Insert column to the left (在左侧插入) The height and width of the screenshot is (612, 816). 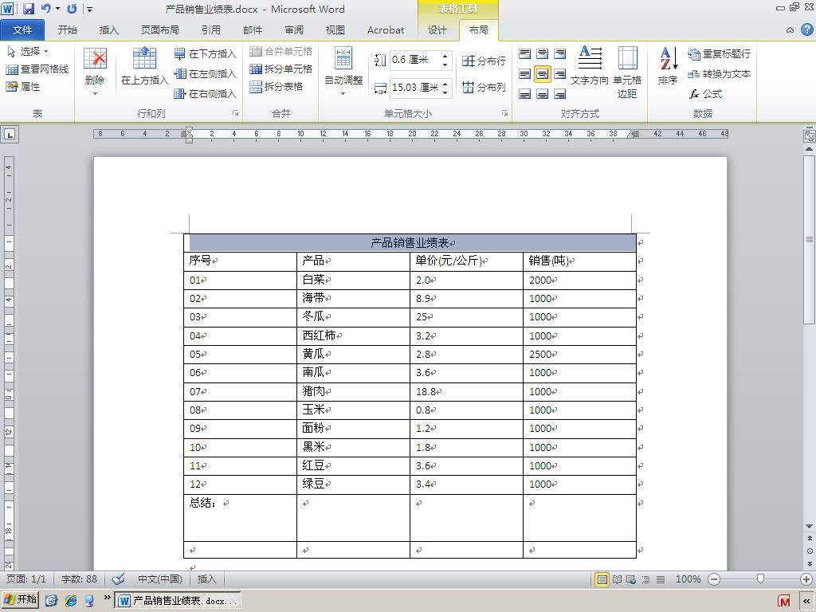pyautogui.click(x=205, y=74)
